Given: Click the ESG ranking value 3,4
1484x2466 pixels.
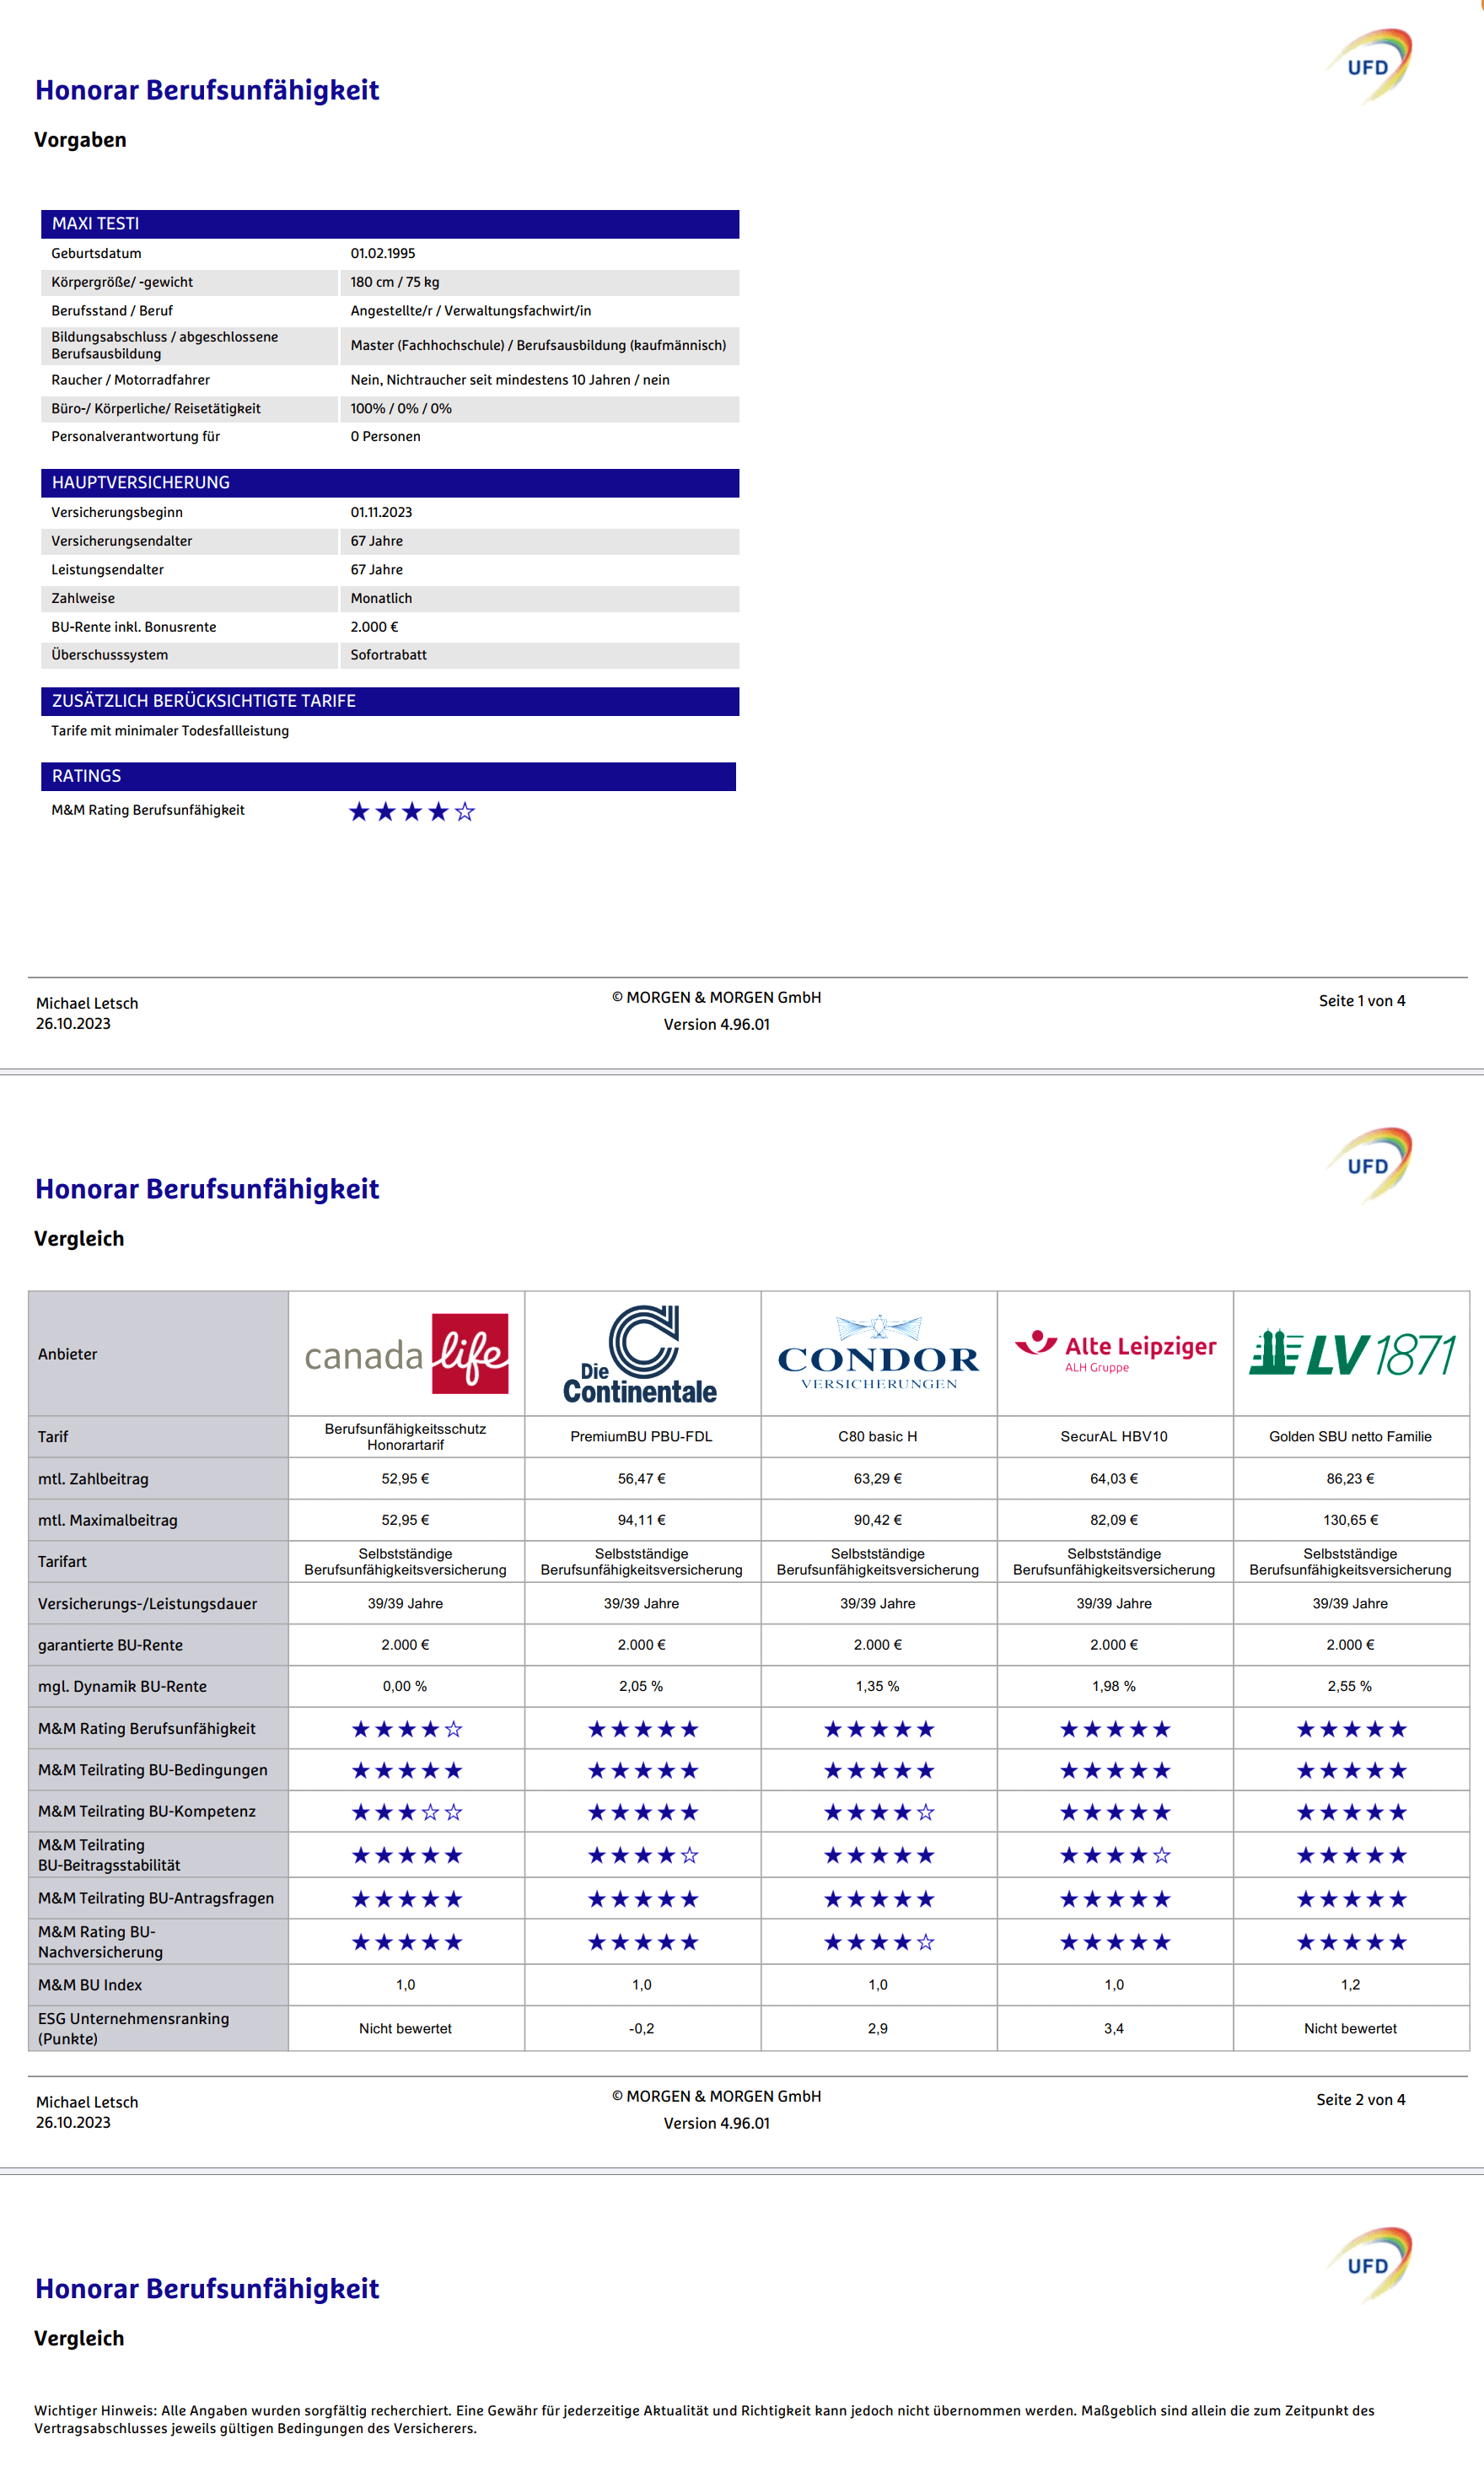Looking at the screenshot, I should (1114, 2028).
